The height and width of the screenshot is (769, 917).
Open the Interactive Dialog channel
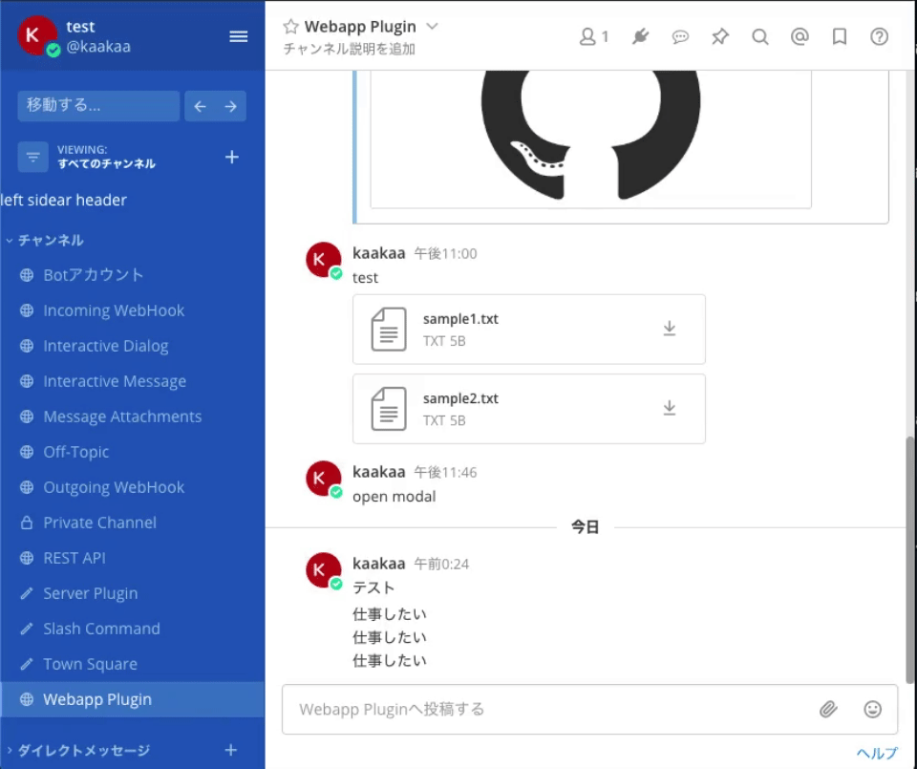(132, 346)
